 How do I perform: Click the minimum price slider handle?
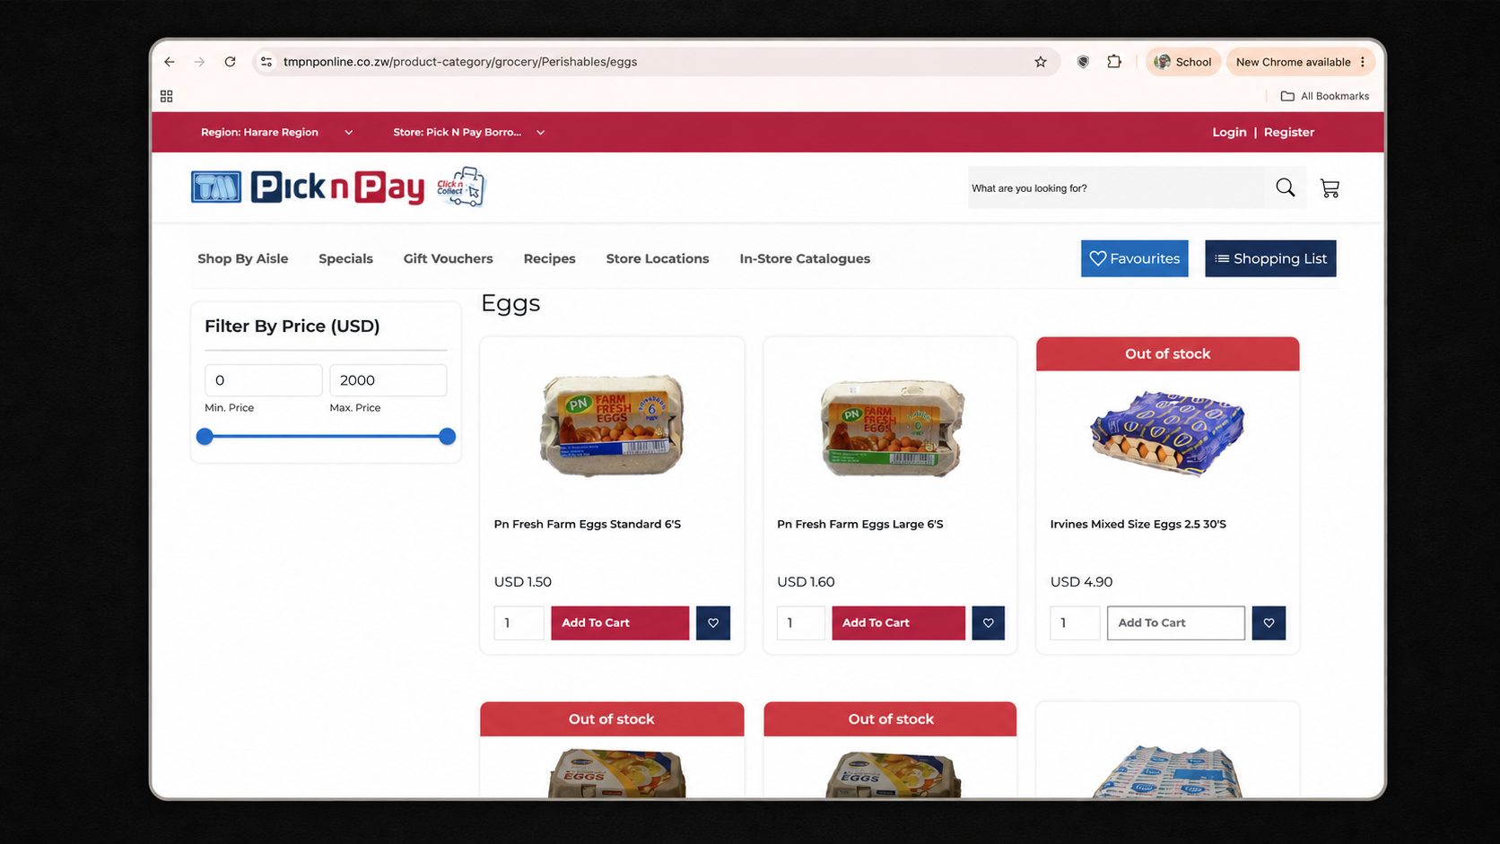pyautogui.click(x=205, y=437)
